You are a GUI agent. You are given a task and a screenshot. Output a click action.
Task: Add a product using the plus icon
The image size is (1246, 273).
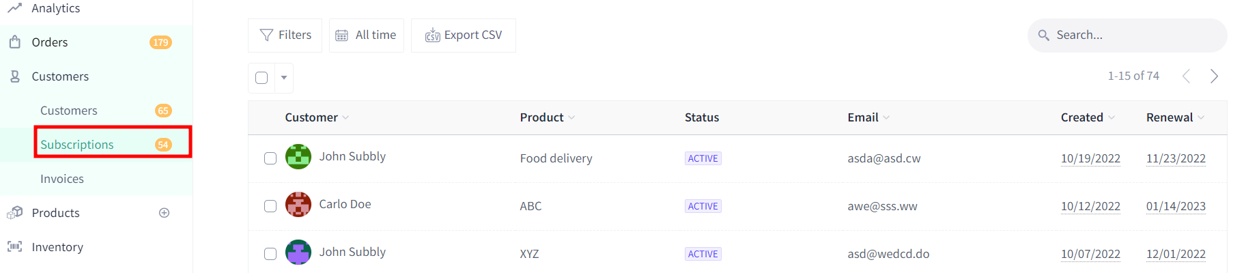[x=164, y=213]
